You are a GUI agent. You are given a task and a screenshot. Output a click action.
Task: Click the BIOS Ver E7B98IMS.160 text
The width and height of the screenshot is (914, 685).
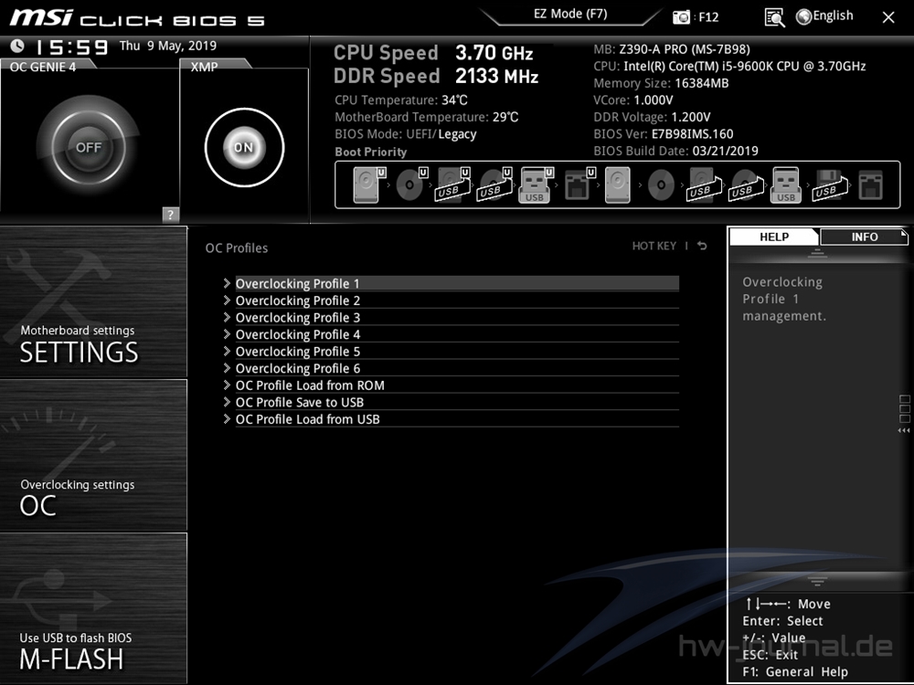664,134
